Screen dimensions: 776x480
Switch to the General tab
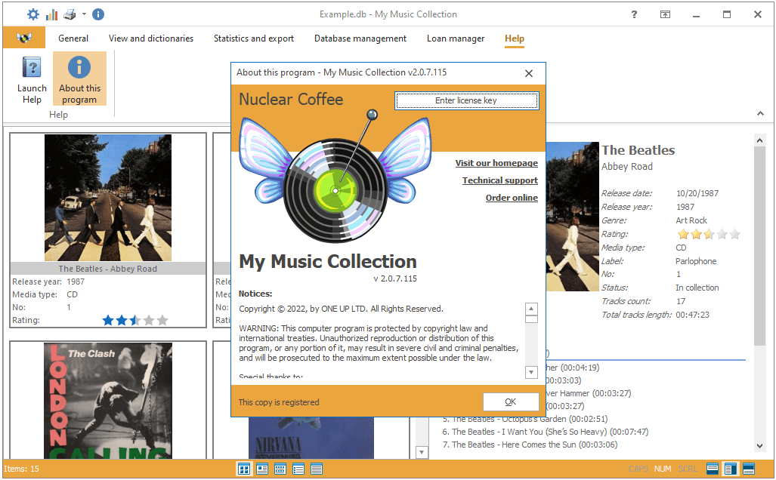tap(73, 38)
